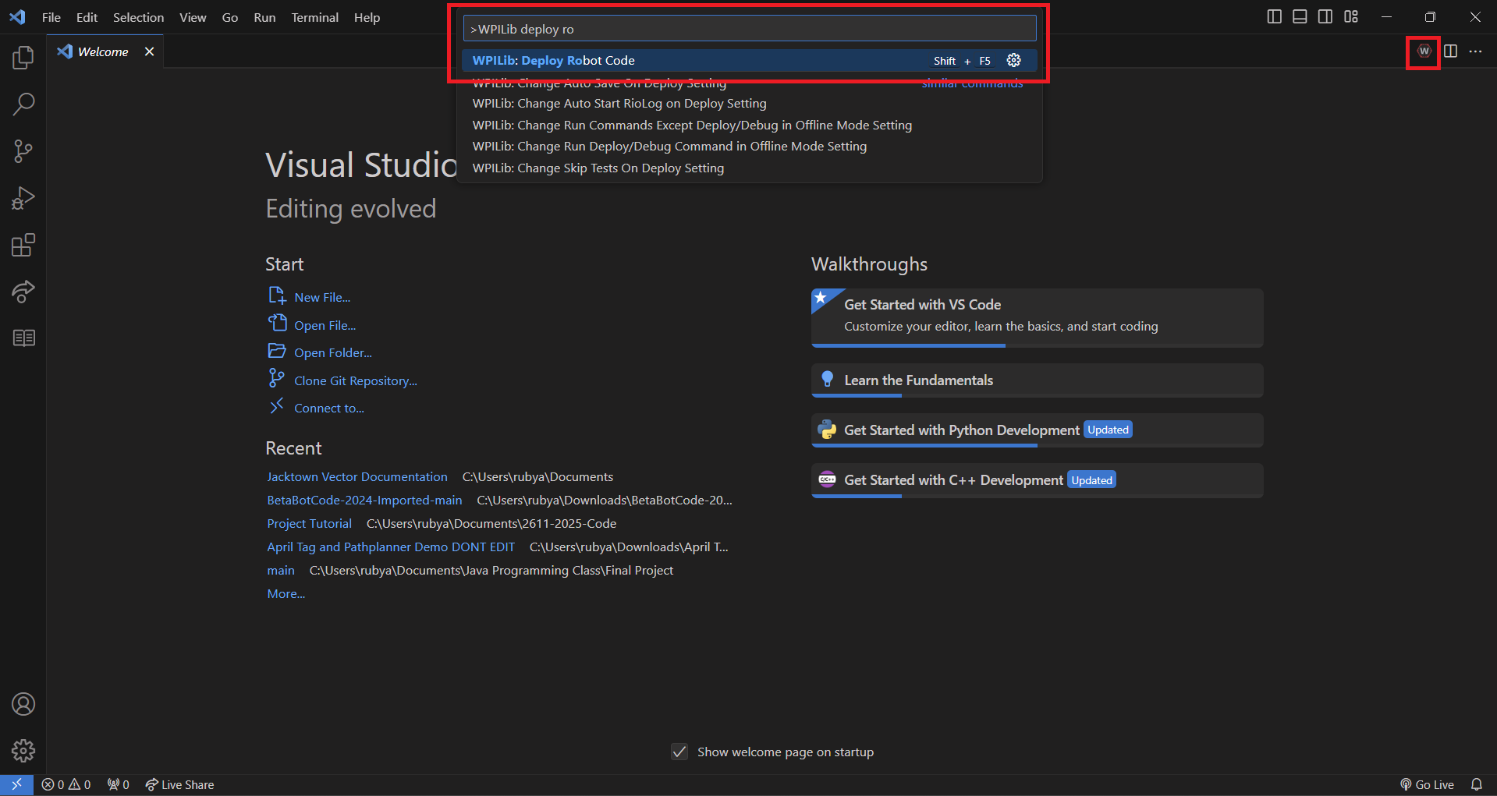
Task: Open Get Started with C++ Development walkthrough
Action: click(1037, 480)
